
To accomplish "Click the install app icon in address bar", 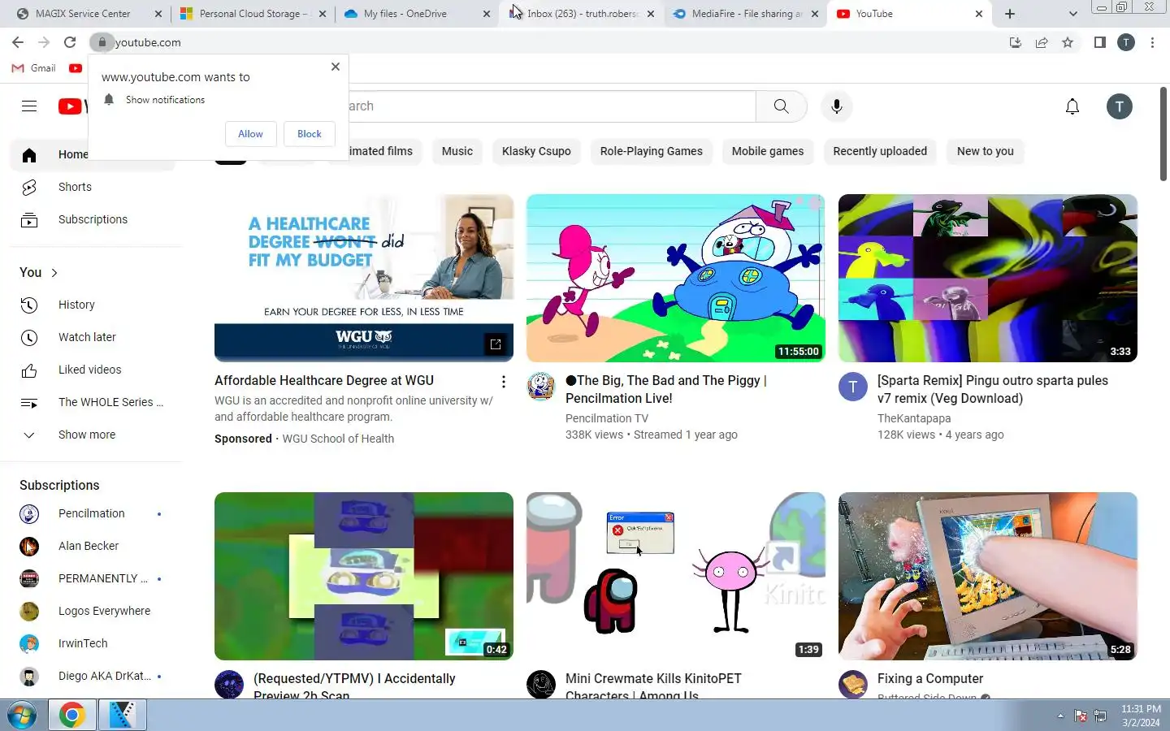I will pos(1016,42).
